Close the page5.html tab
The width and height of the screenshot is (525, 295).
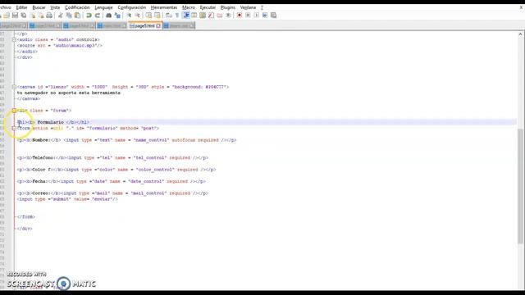click(x=158, y=25)
